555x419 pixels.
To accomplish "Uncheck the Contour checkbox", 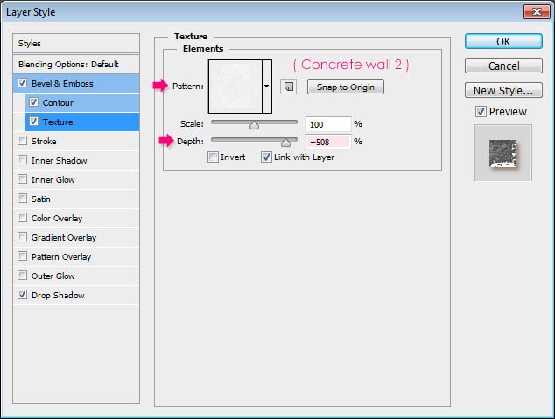I will pos(33,102).
